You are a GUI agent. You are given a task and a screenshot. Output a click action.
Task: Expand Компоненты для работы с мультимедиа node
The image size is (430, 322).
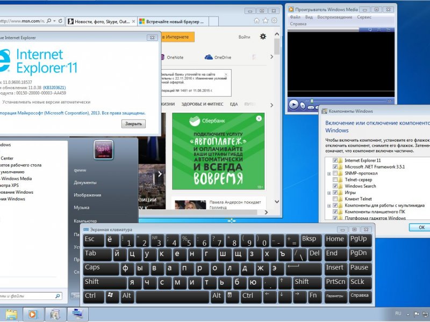pos(329,206)
